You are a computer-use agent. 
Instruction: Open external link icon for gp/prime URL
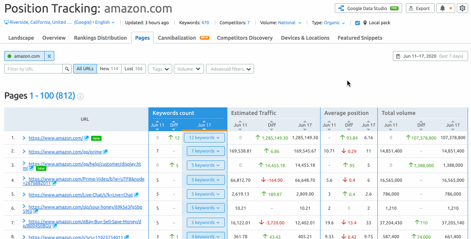tap(105, 152)
